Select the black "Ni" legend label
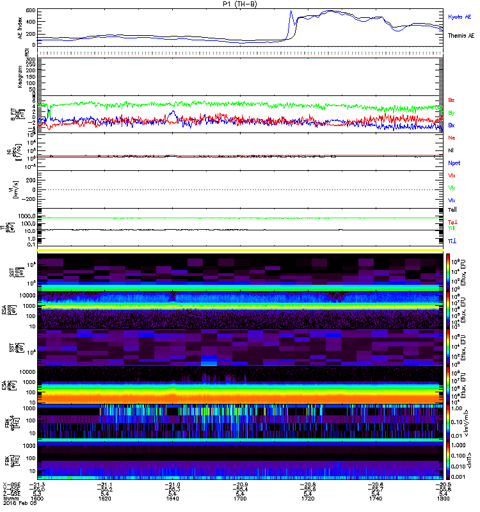480x512 pixels. 451,150
